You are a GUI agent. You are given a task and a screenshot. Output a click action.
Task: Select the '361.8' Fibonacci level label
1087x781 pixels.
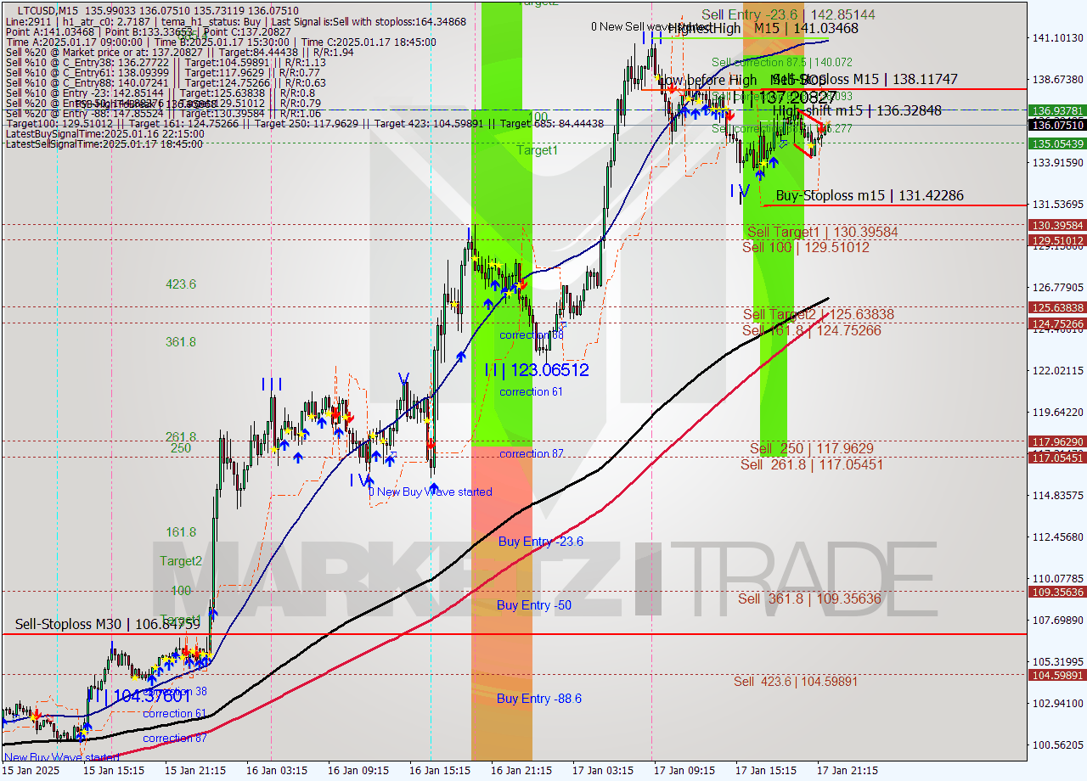[181, 342]
